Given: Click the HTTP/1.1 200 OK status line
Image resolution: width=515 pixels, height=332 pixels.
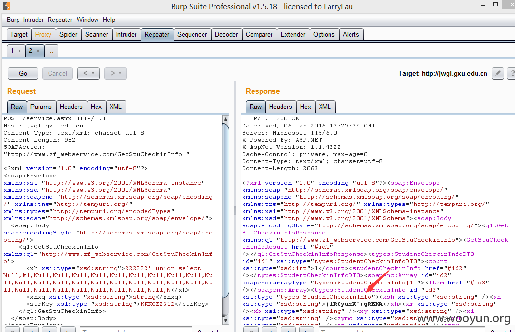Looking at the screenshot, I should pos(271,118).
